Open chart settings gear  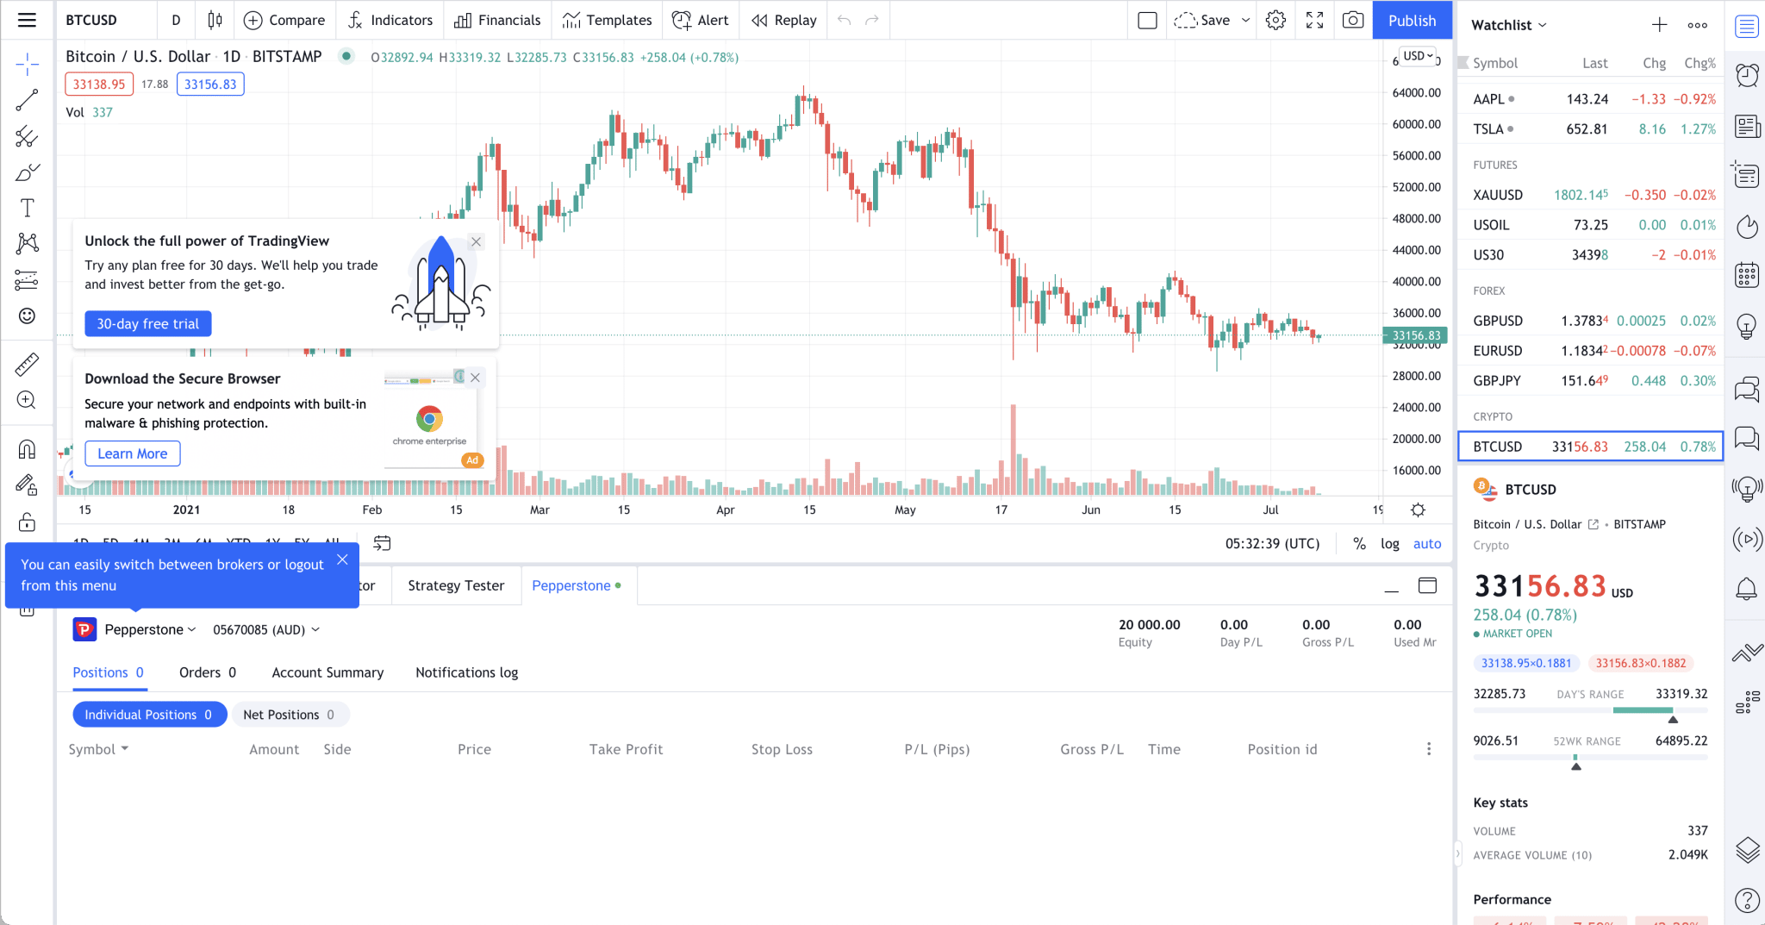click(x=1275, y=20)
